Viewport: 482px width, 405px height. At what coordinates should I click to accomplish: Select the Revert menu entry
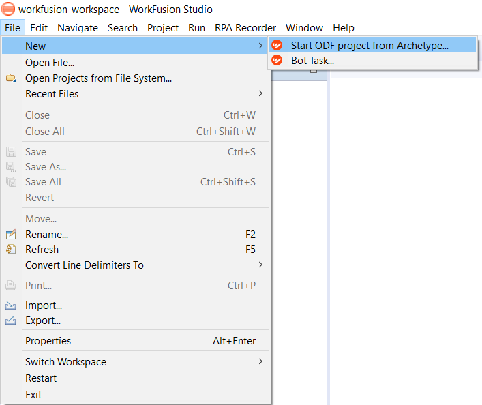(x=135, y=198)
